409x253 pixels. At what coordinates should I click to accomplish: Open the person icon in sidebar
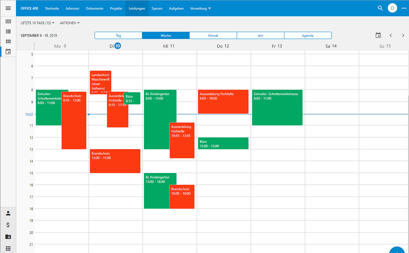click(8, 213)
